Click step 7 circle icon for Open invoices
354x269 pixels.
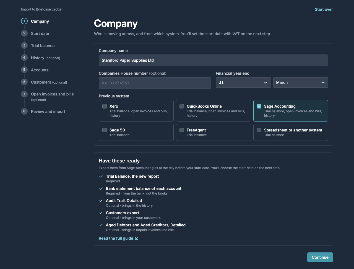[24, 94]
